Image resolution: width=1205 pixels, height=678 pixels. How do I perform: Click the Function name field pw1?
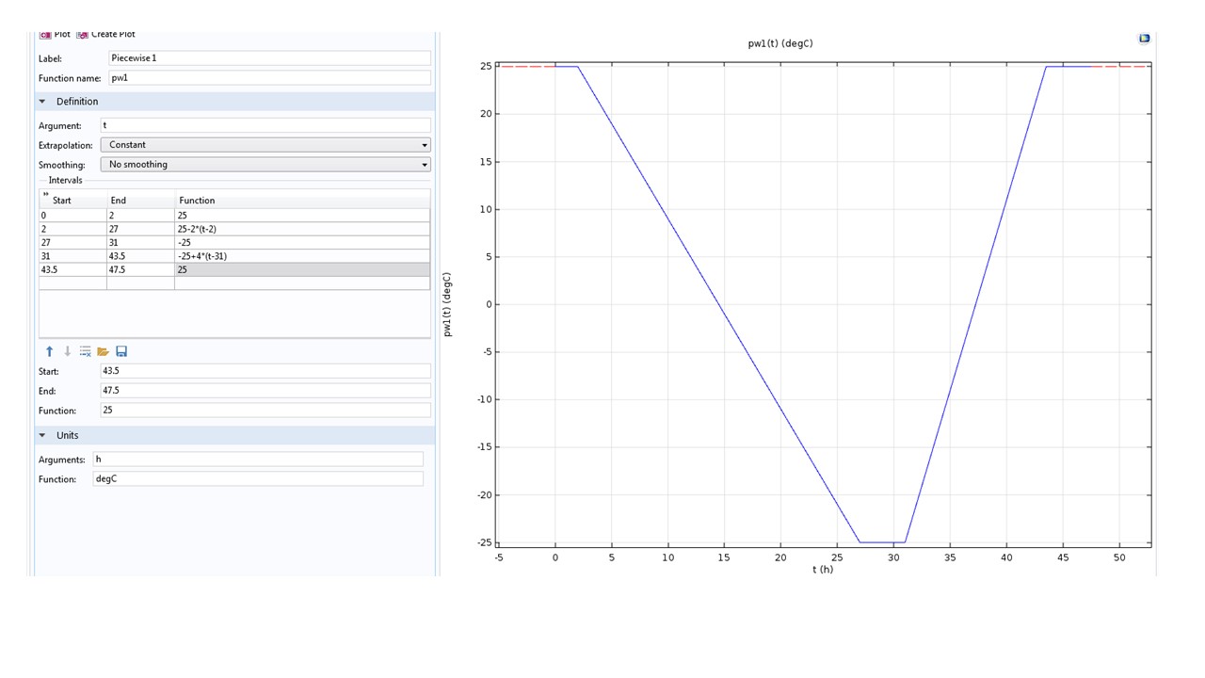coord(268,78)
